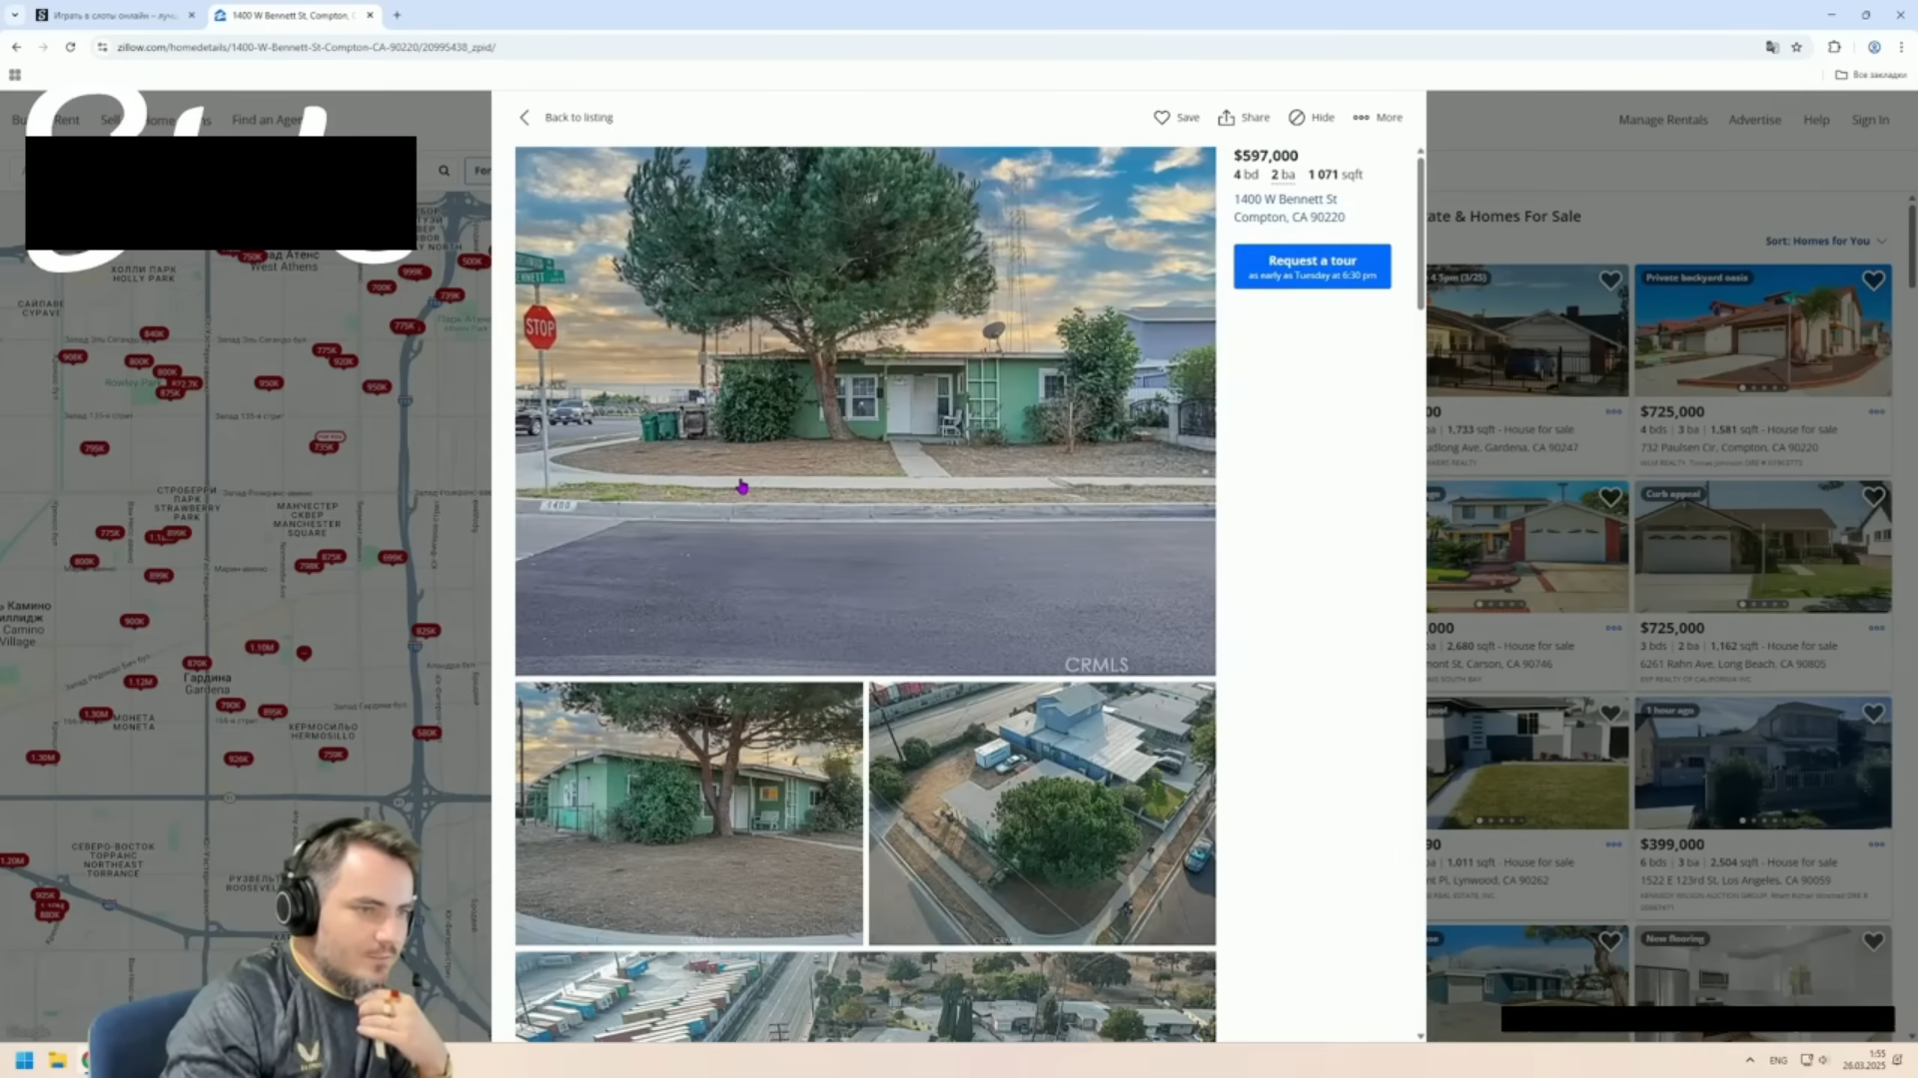Viewport: 1918px width, 1078px height.
Task: Open options dots for E 123rd St listing
Action: pos(1876,844)
